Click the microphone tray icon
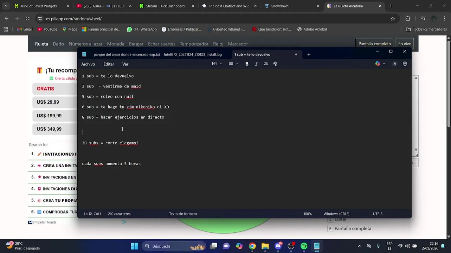Image resolution: width=451 pixels, height=253 pixels. (x=378, y=246)
